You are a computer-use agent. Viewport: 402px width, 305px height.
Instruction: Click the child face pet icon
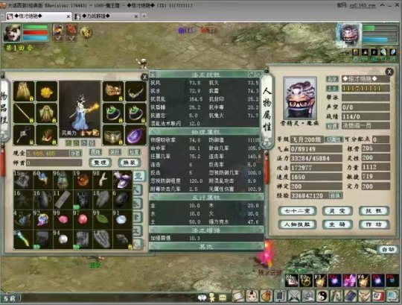coord(252,296)
